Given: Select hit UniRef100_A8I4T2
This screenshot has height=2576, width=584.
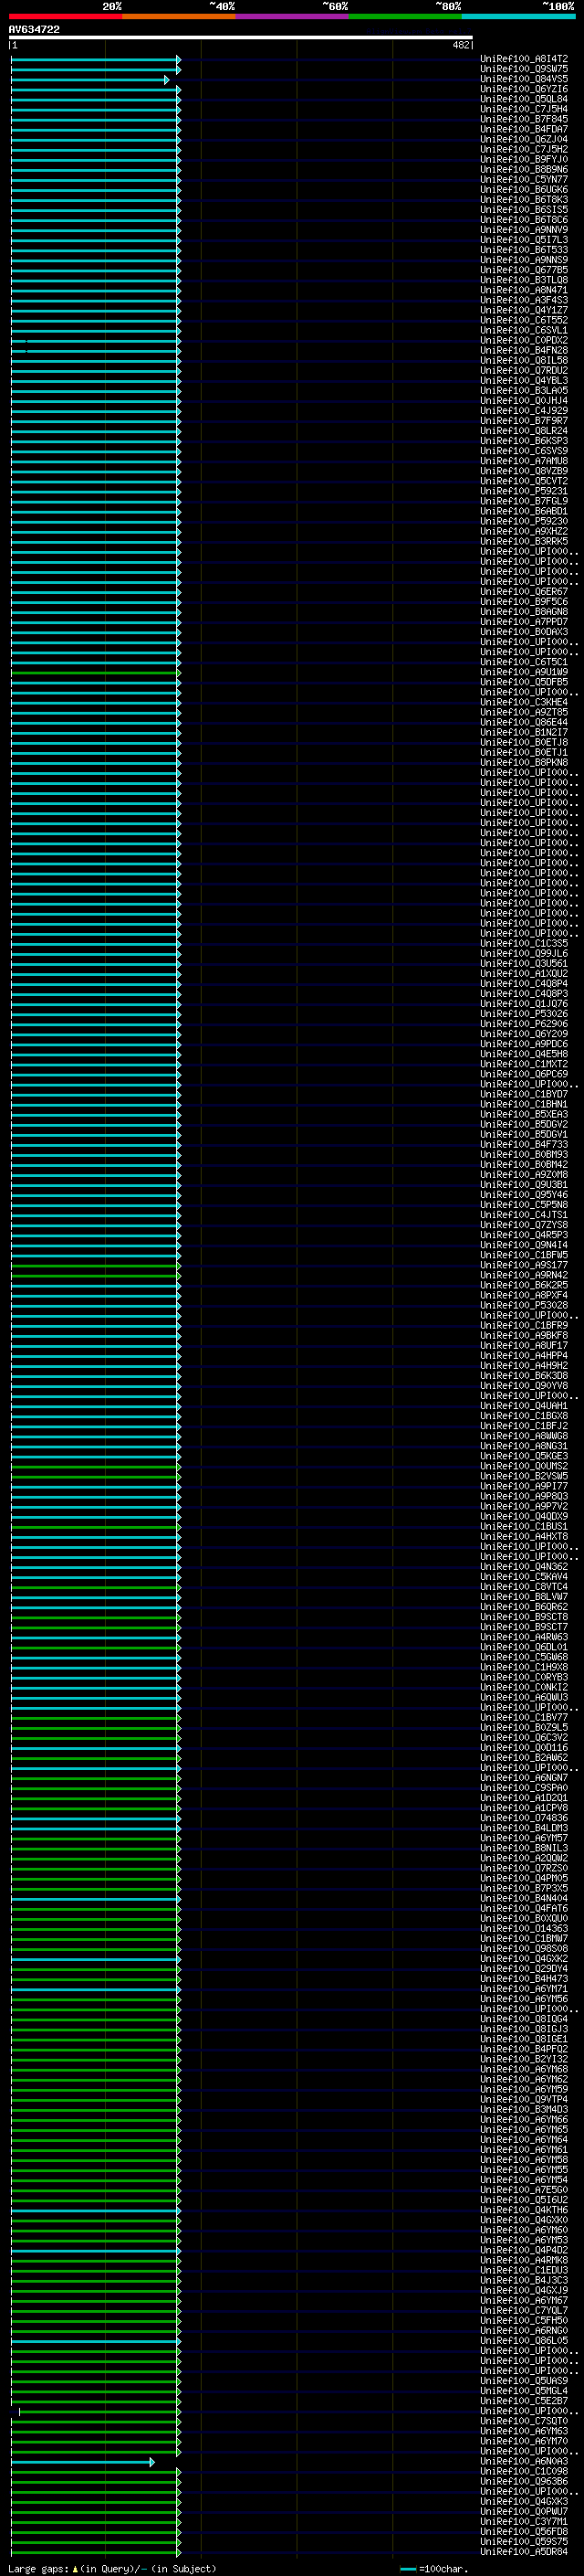Looking at the screenshot, I should pos(524,59).
